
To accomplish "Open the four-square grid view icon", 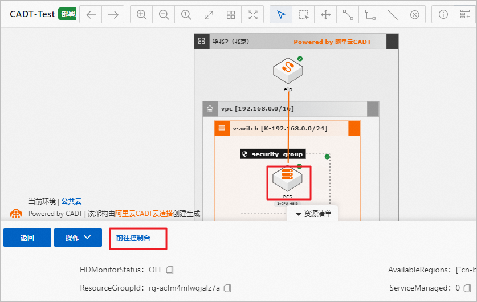I will 231,15.
